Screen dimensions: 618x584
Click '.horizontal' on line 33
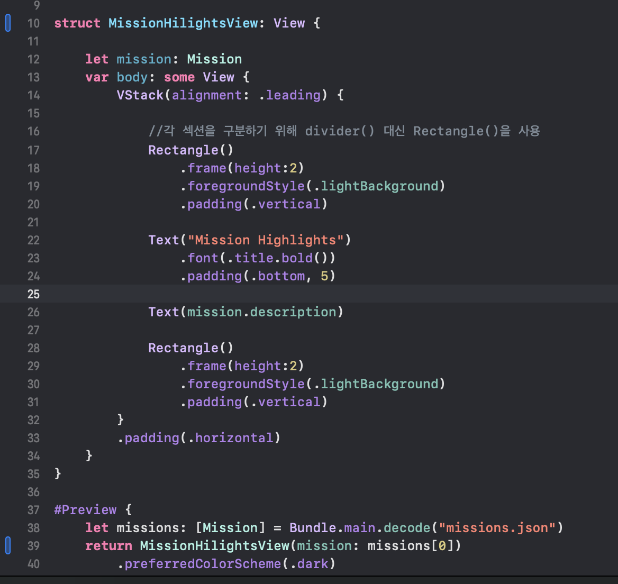click(231, 438)
